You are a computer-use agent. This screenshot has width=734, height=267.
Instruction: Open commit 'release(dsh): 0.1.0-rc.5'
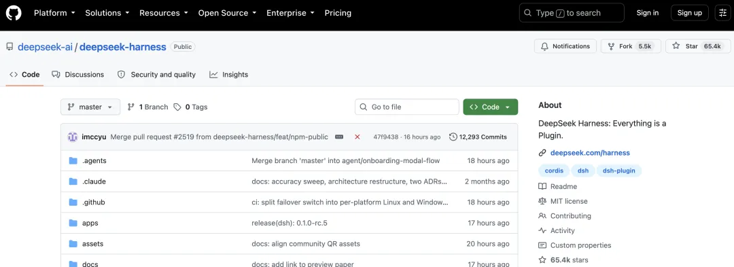tap(290, 223)
